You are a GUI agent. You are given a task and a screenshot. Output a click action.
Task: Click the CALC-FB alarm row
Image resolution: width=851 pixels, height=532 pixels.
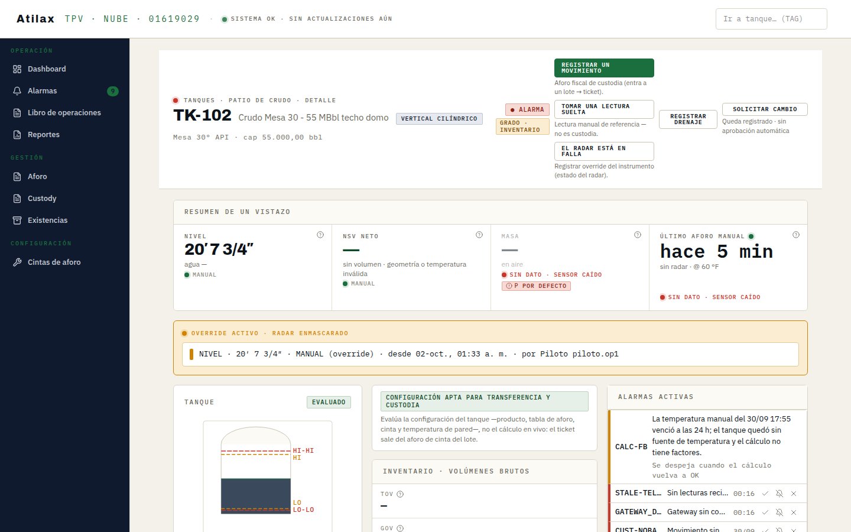point(707,447)
